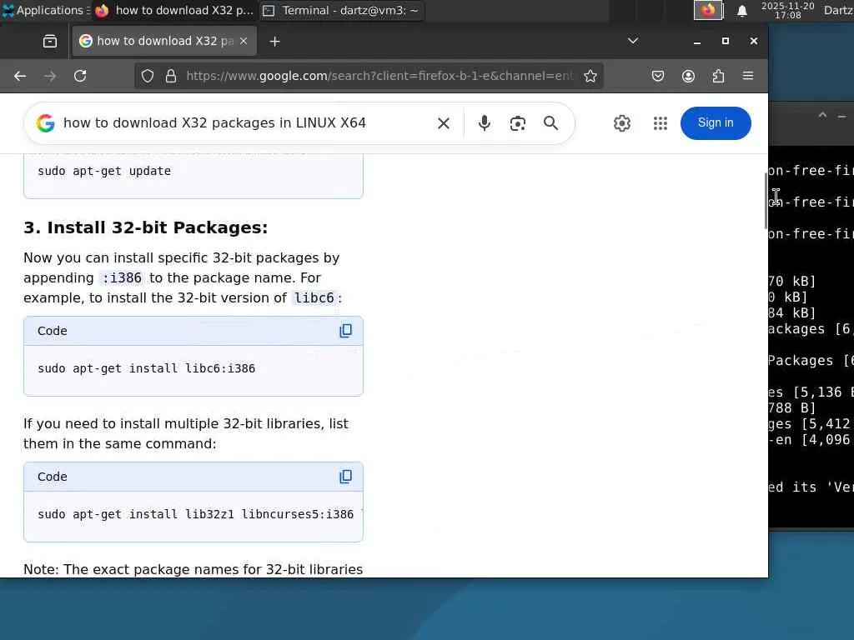Viewport: 854px width, 640px height.
Task: Open tracking protection shield icon
Action: 148,76
